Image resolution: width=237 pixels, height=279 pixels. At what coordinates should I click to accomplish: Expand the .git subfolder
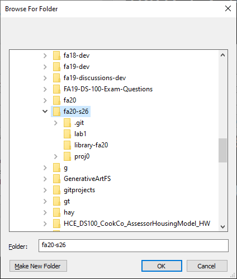coord(55,123)
